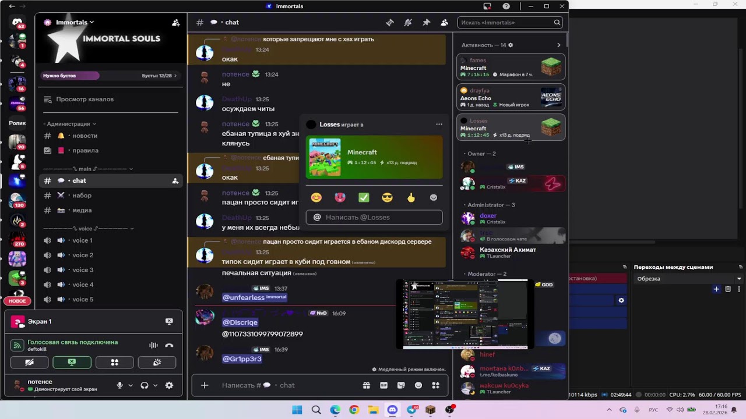Open drayfya Aeons Echo activity card

pos(511,98)
